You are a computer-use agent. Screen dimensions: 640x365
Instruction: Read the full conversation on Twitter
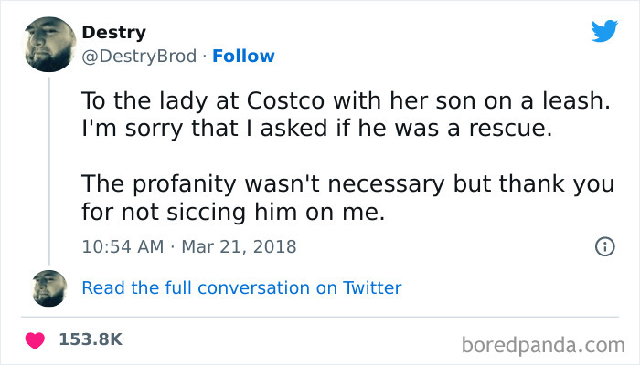[241, 287]
